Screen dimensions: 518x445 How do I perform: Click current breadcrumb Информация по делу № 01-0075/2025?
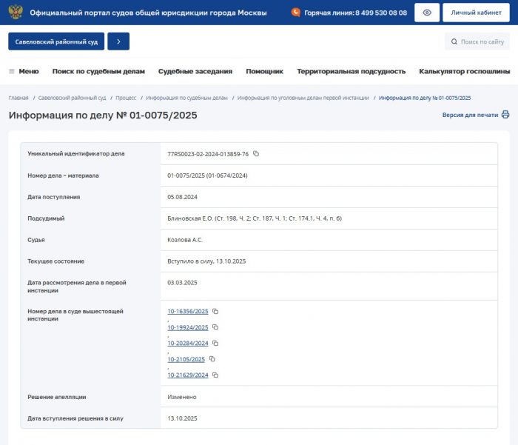coord(425,98)
